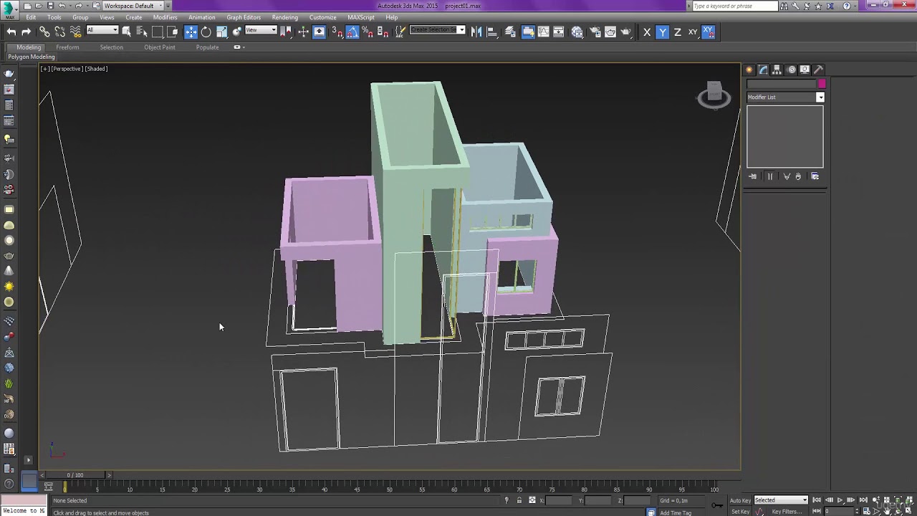The width and height of the screenshot is (917, 516).
Task: Open Key Filters dialog
Action: (x=786, y=512)
